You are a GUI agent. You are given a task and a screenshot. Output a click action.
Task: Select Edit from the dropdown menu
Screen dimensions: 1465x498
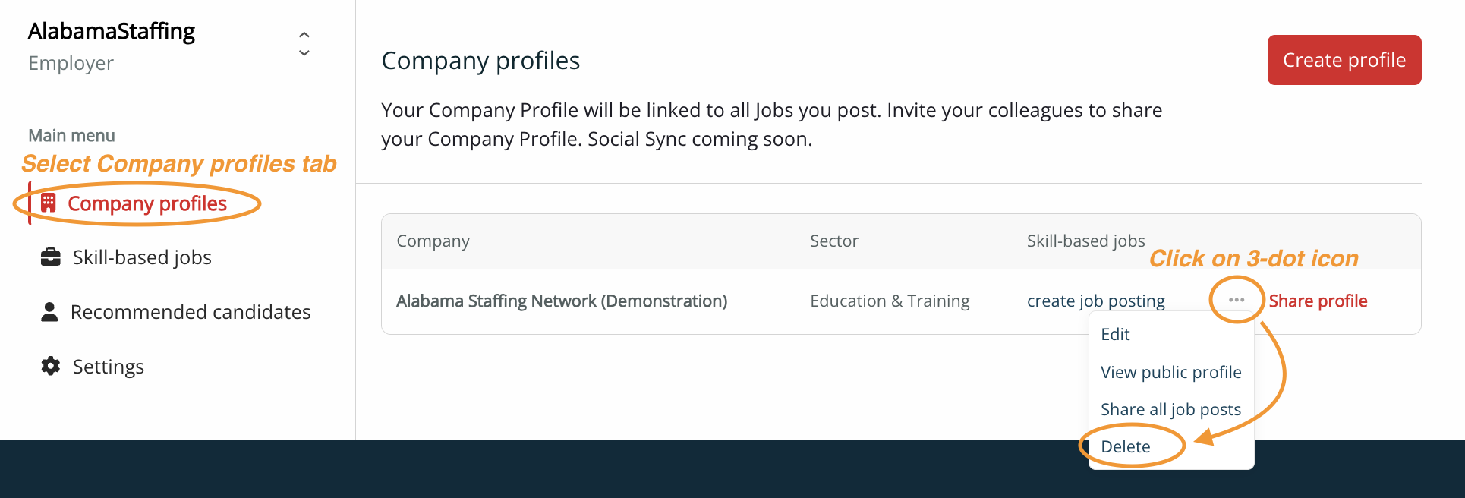point(1115,335)
